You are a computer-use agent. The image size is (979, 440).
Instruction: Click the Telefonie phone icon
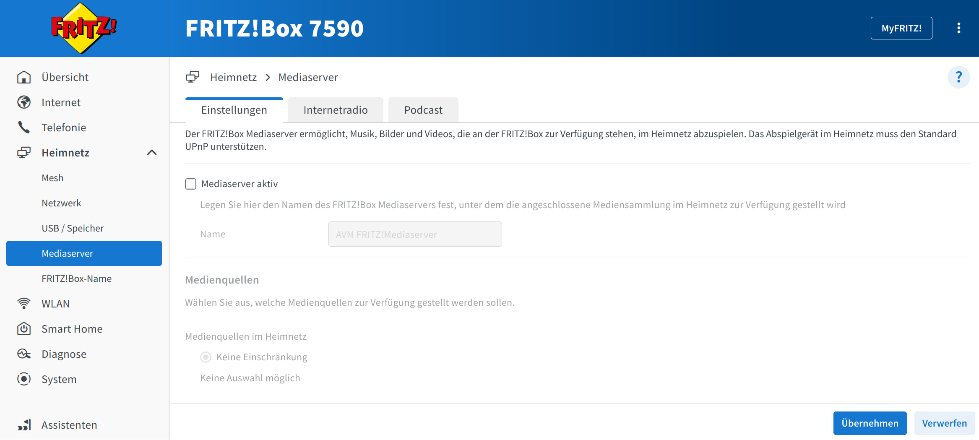point(24,128)
